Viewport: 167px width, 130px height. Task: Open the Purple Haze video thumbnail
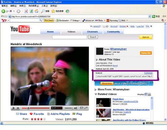pos(104,103)
